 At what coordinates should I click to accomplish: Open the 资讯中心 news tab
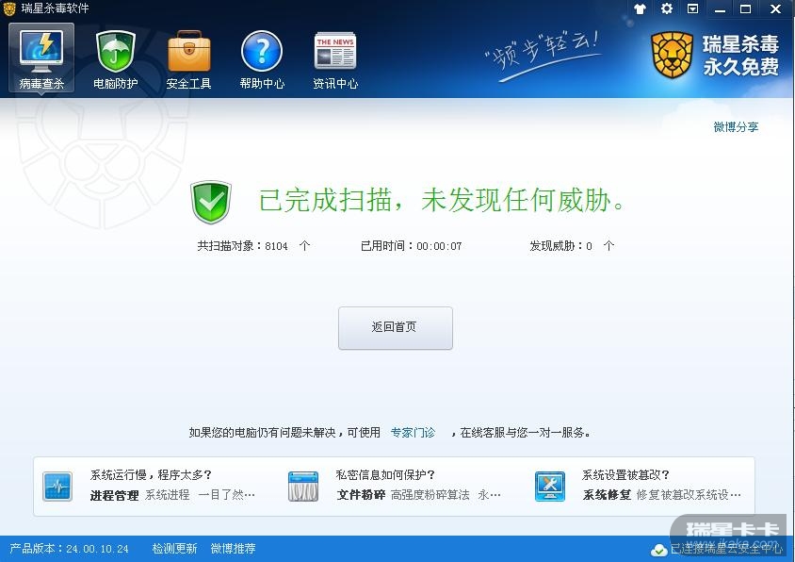click(x=335, y=60)
